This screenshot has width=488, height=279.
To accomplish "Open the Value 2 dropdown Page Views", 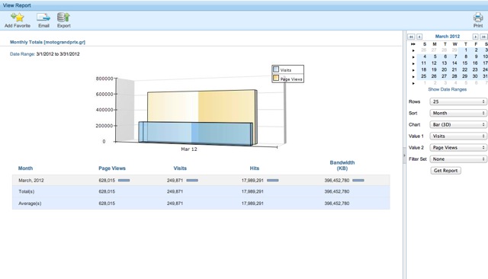I will coord(458,148).
